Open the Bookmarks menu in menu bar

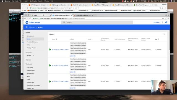coord(33,1)
